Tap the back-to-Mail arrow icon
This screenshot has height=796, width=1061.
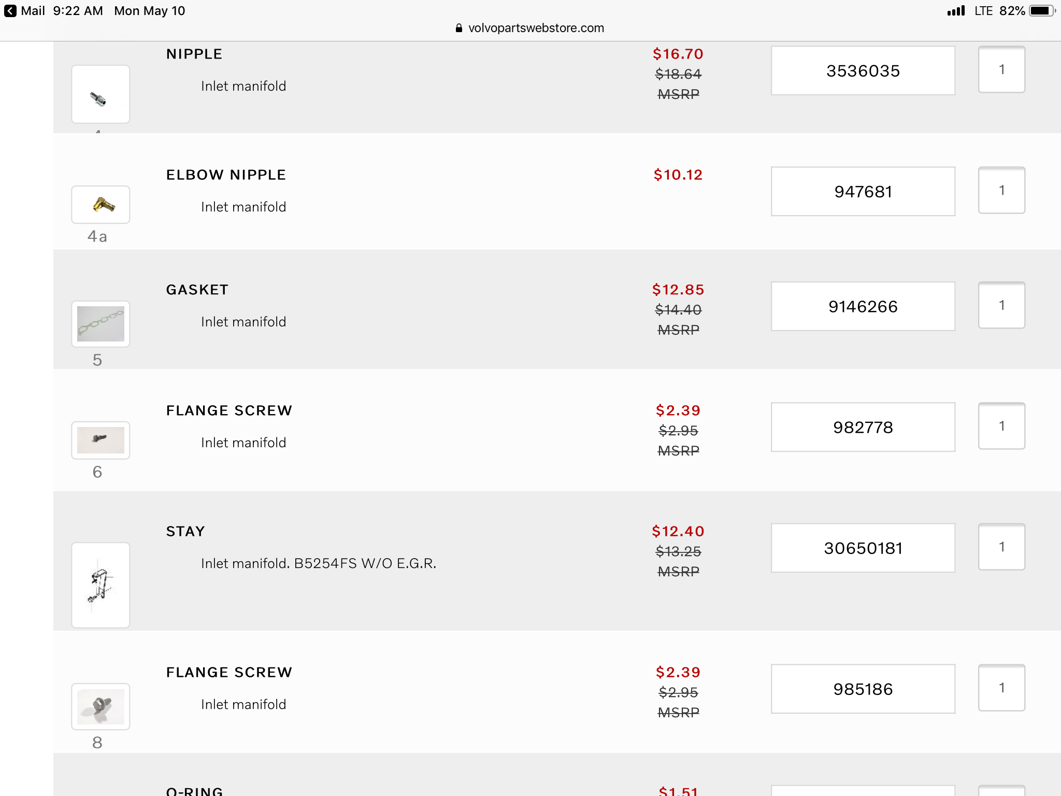pyautogui.click(x=10, y=11)
